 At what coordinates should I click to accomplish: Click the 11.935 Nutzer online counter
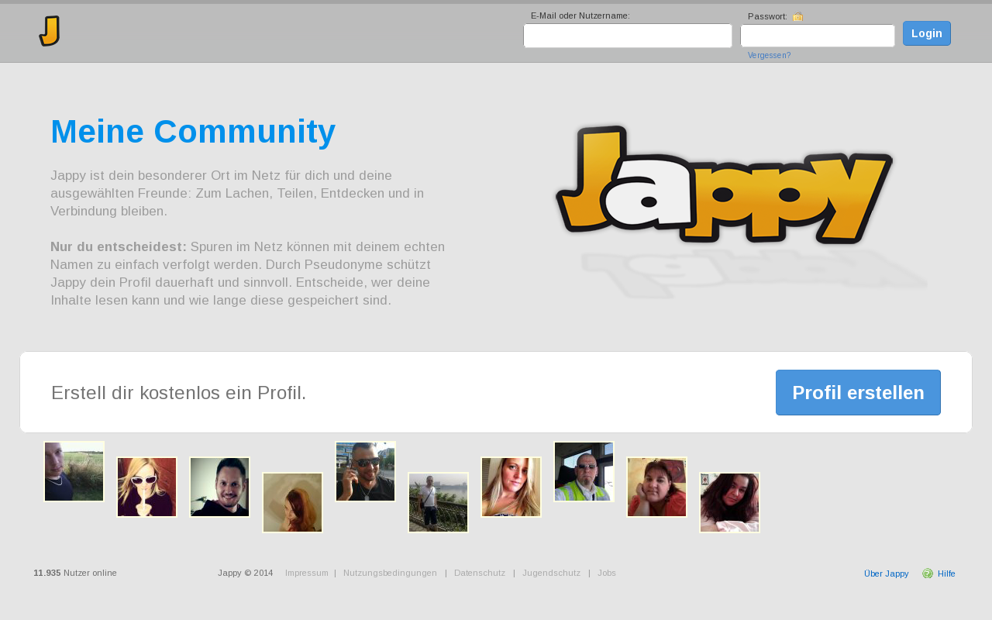pos(75,573)
